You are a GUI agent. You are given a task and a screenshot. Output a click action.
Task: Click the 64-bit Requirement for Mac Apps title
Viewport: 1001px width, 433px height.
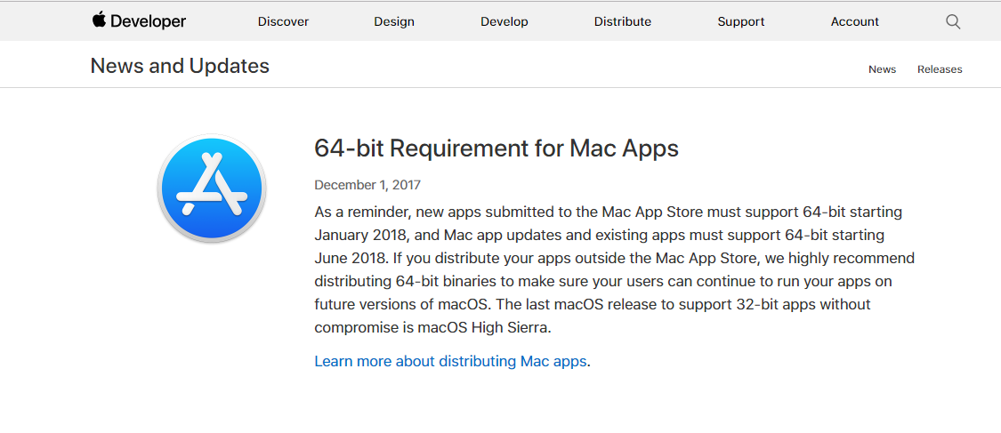[x=496, y=148]
